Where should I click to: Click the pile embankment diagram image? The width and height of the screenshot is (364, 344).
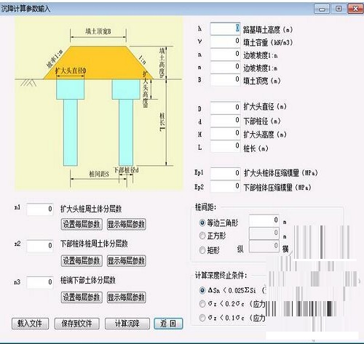98,103
